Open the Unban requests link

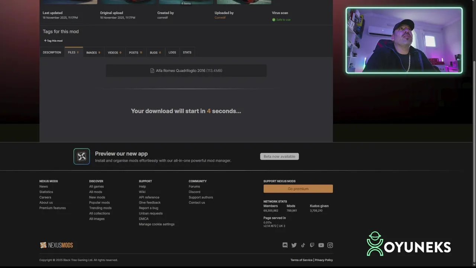(151, 213)
